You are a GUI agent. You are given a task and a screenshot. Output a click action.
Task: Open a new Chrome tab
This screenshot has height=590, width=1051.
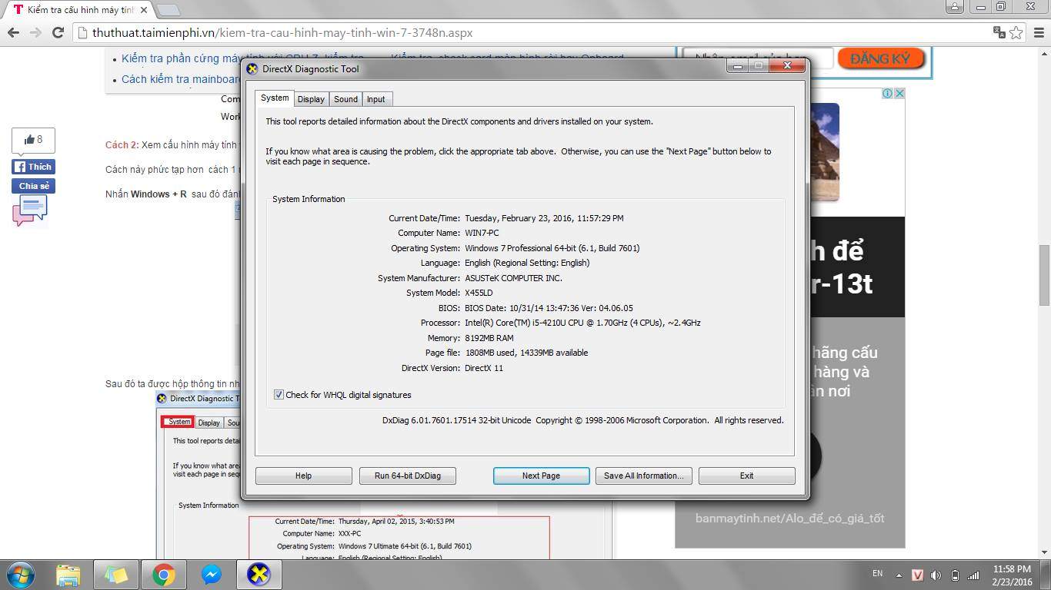pyautogui.click(x=168, y=10)
